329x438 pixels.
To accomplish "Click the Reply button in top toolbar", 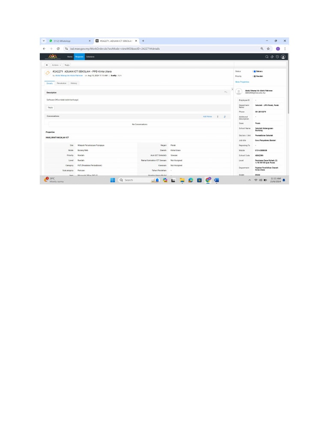I will [x=67, y=65].
